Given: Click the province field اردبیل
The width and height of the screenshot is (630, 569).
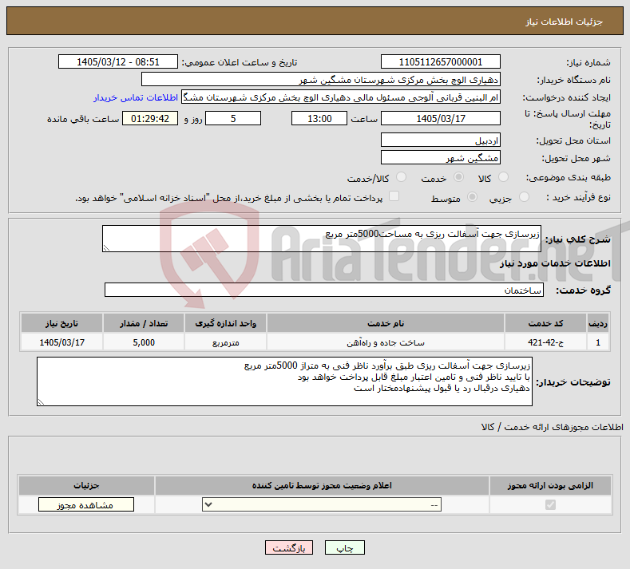Looking at the screenshot, I should pyautogui.click(x=440, y=140).
